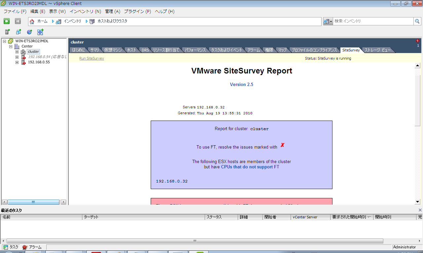Select 192.168.0.55 host in tree

(x=39, y=62)
